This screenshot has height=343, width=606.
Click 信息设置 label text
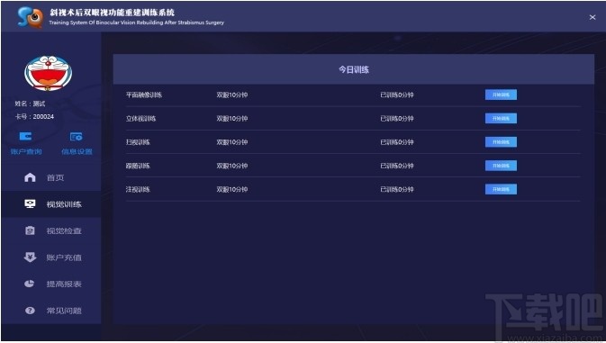(x=77, y=151)
